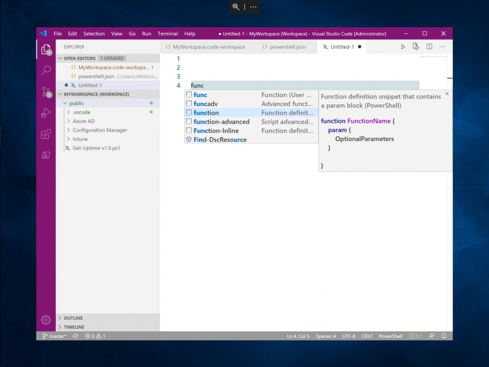Open the Run and Debug view
The width and height of the screenshot is (489, 367).
coord(46,113)
